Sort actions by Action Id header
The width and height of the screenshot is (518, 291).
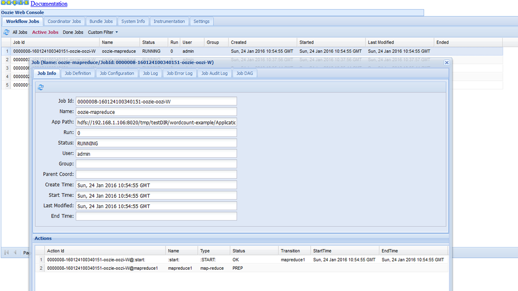point(105,251)
